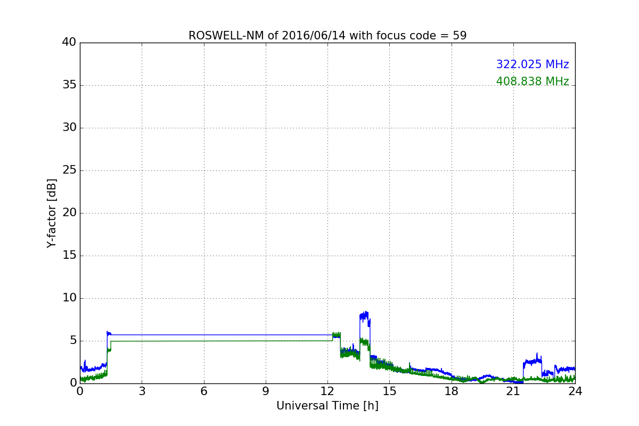Click the chart title mentioning ROSWELL-NM
This screenshot has width=639, height=426.
(x=327, y=36)
